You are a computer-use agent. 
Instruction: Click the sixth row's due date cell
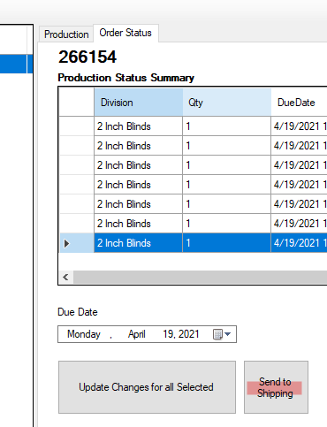299,224
